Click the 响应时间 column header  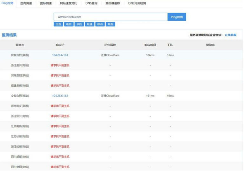coord(150,45)
